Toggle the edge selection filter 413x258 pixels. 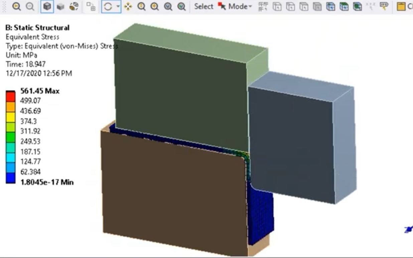[x=290, y=6]
